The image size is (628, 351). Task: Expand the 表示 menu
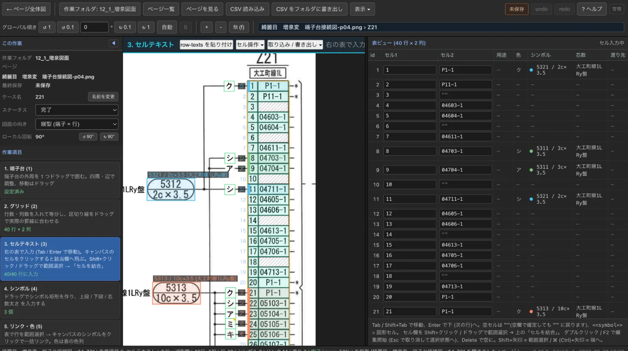(x=362, y=9)
